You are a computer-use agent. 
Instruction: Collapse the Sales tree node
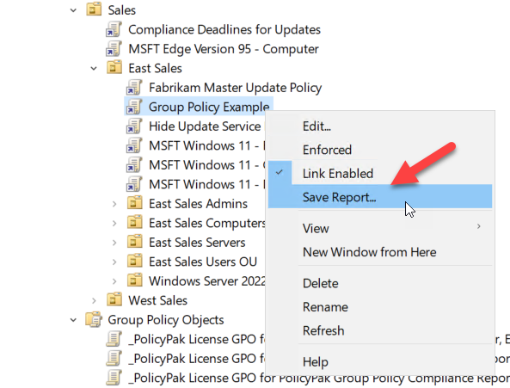[x=73, y=10]
